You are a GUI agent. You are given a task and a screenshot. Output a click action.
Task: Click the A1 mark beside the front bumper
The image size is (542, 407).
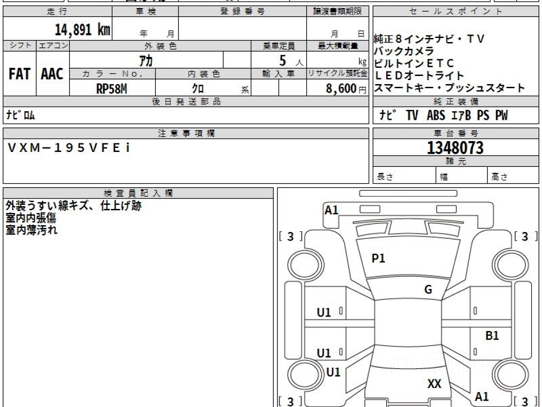coord(332,210)
